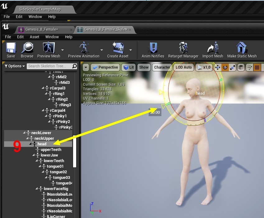Screen dimensions: 264x218
Task: Collapse the lowerFaceRig bone node
Action: click(37, 189)
